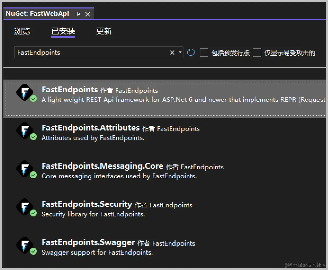Select the FastEndpoints.Attributes package title

coord(91,128)
